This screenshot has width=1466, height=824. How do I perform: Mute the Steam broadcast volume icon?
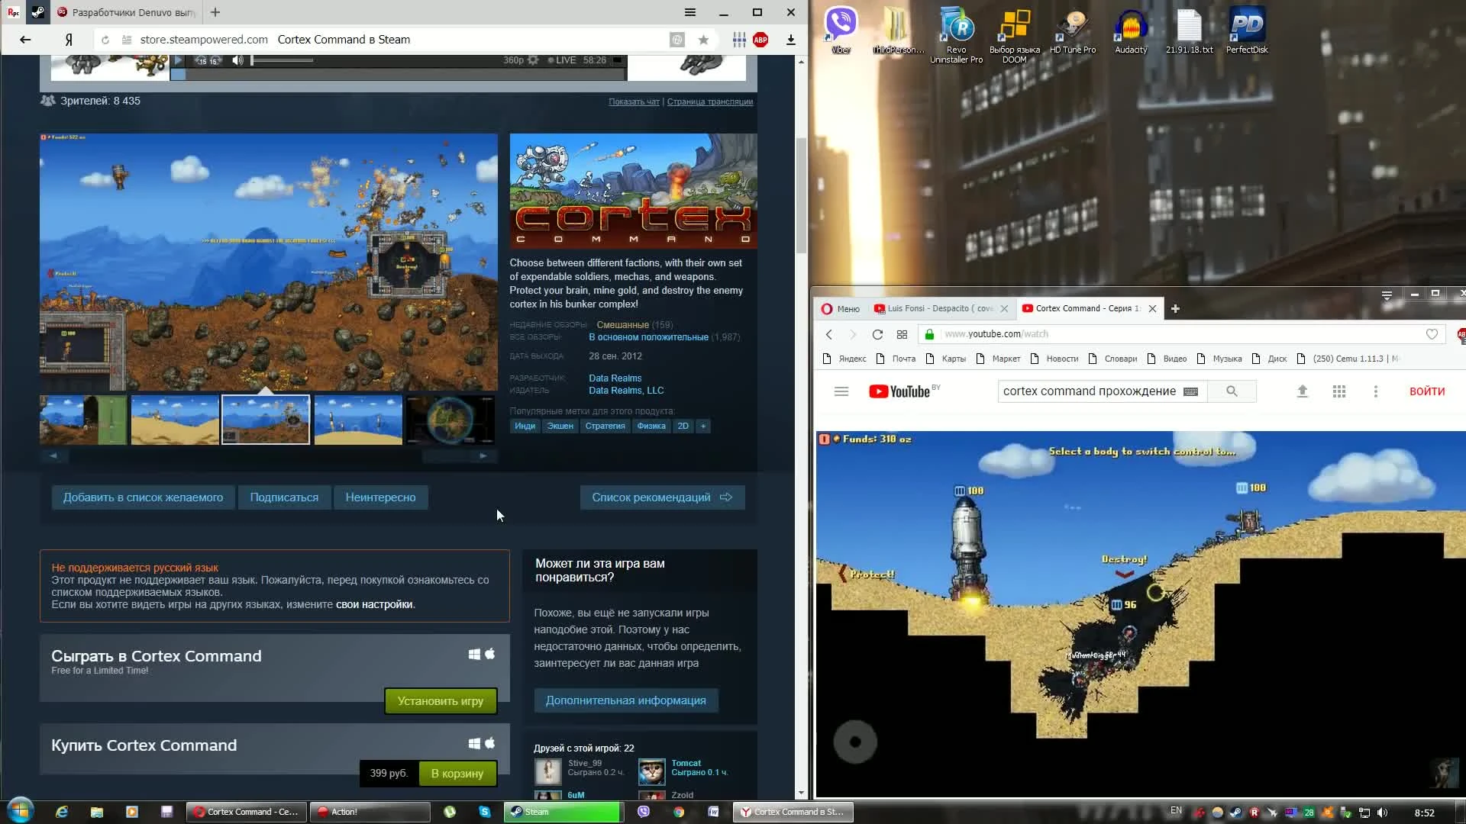tap(237, 60)
